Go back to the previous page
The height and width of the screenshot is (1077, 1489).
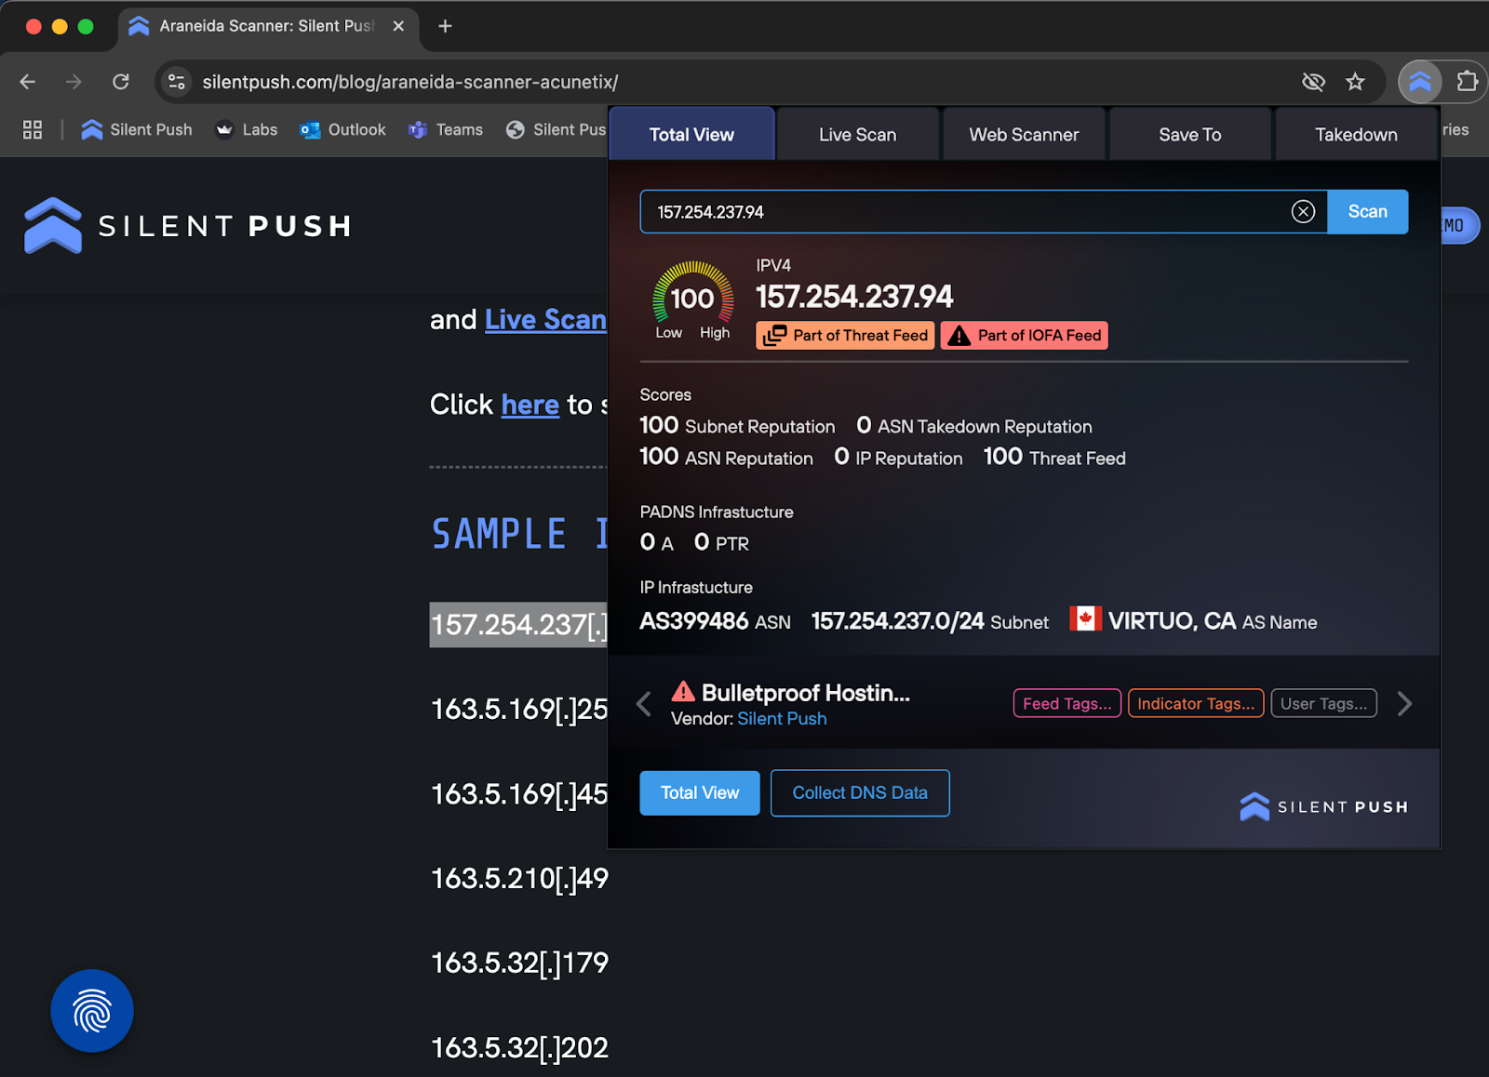coord(28,82)
